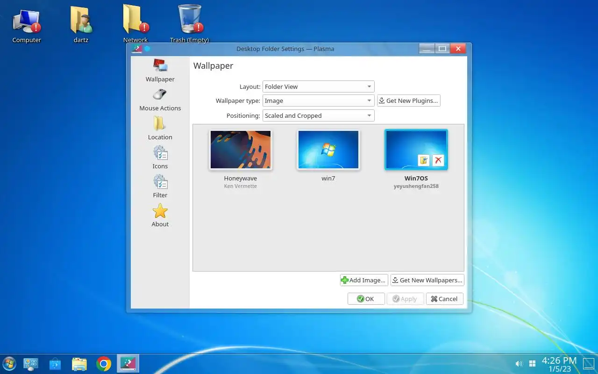Dismiss the dialog with Cancel
This screenshot has width=598, height=374.
[444, 299]
